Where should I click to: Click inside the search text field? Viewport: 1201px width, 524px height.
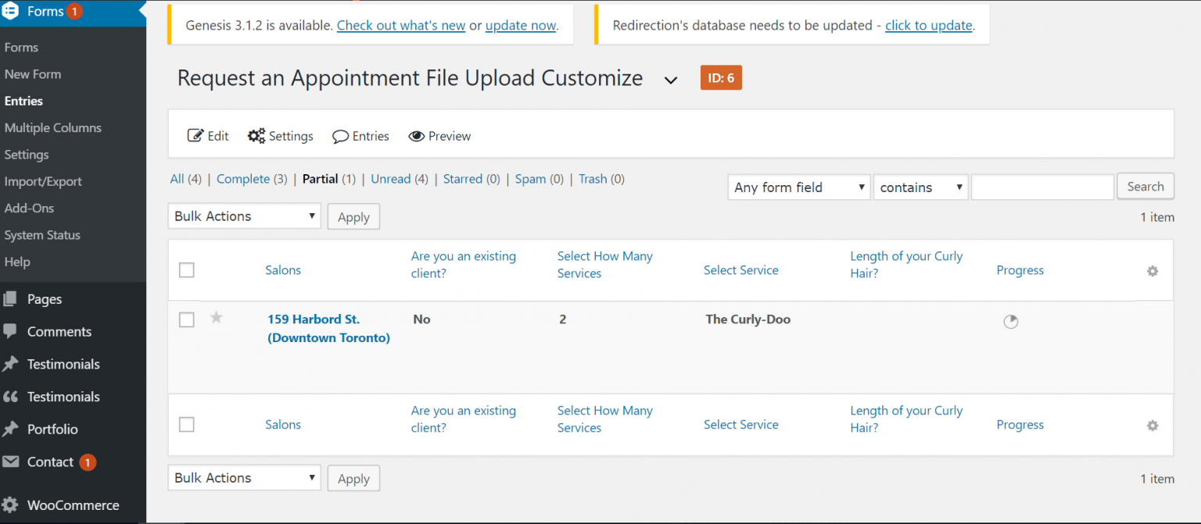click(x=1042, y=186)
